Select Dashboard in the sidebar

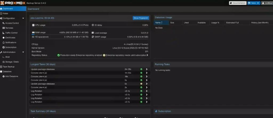pyautogui.click(x=13, y=9)
